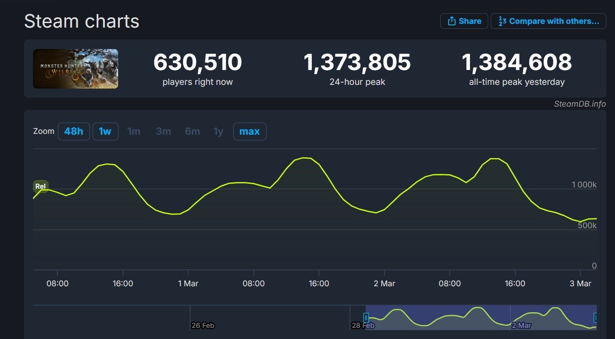The image size is (615, 339).
Task: Click the highlighted navigator selection area
Action: (x=481, y=317)
